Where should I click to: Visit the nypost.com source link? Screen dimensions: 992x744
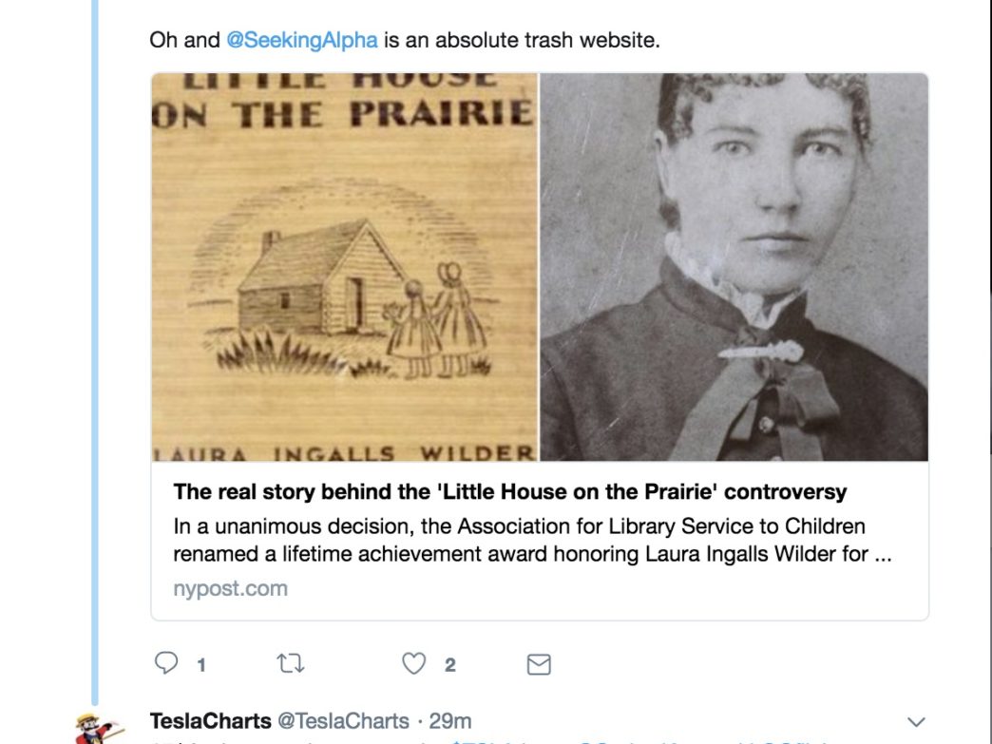[230, 588]
